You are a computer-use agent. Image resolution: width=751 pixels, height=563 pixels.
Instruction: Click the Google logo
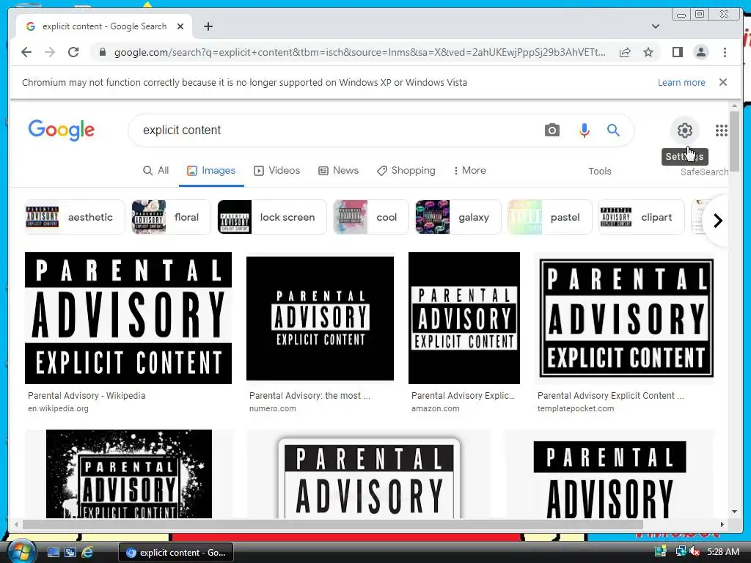tap(62, 130)
